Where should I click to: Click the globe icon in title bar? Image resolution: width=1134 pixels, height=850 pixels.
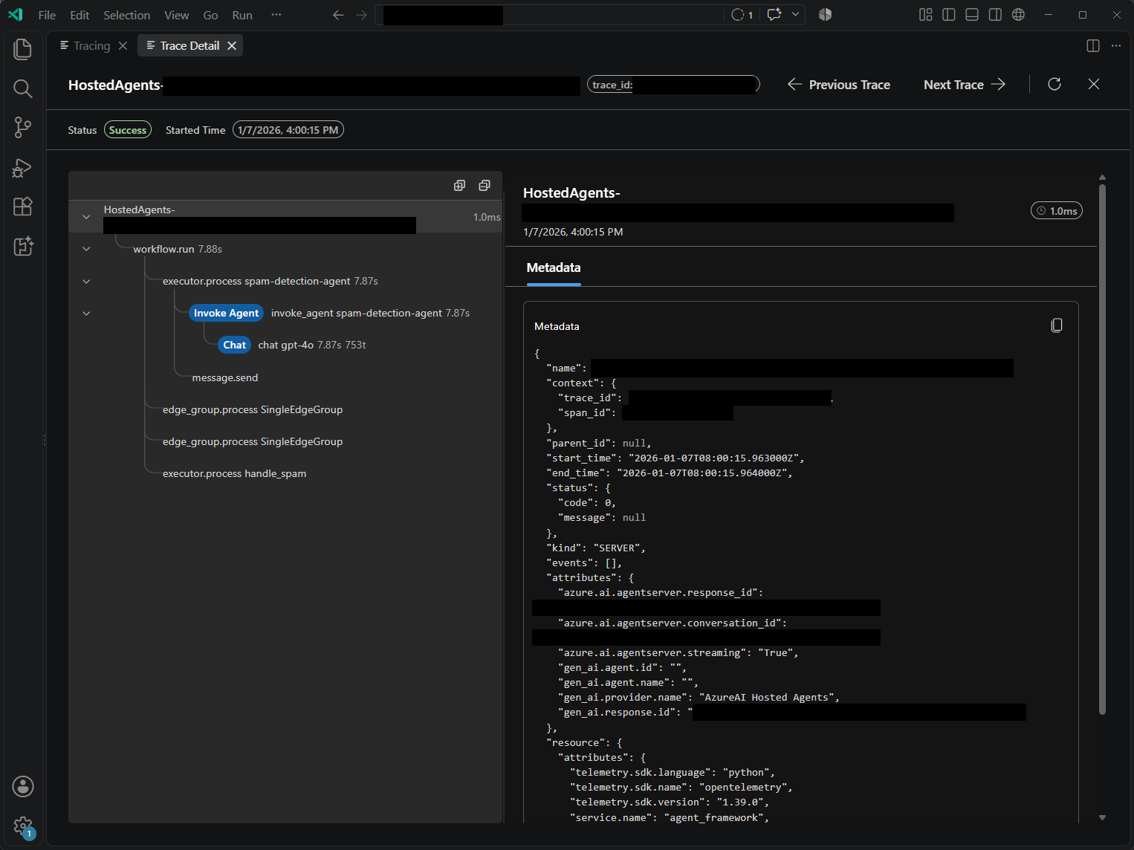click(1019, 15)
